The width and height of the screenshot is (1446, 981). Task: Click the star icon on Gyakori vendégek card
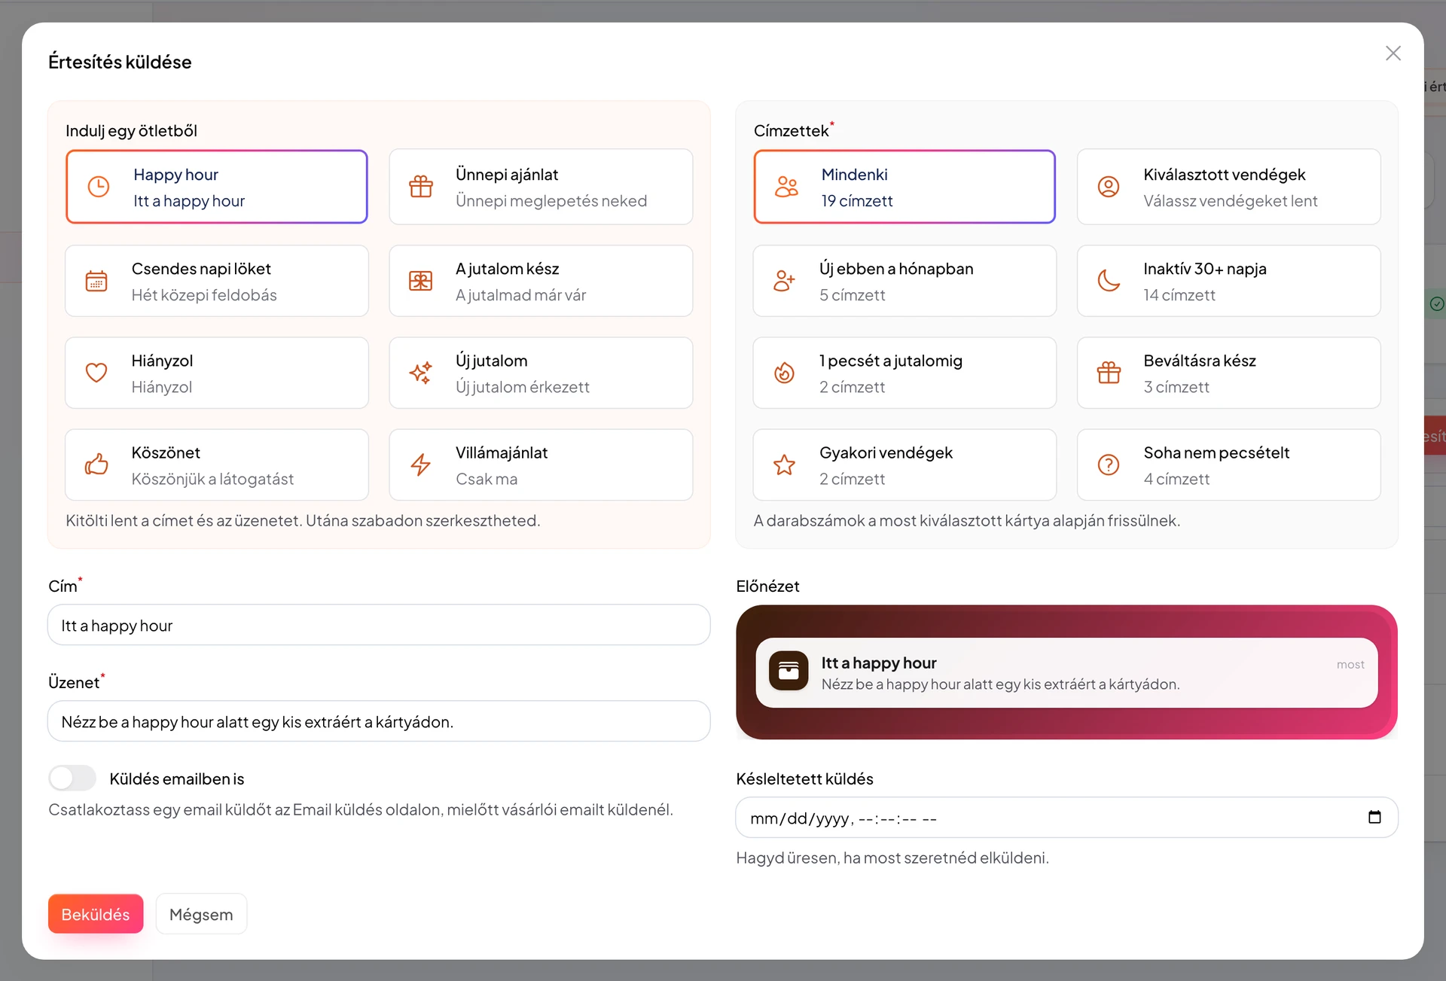[x=785, y=465]
